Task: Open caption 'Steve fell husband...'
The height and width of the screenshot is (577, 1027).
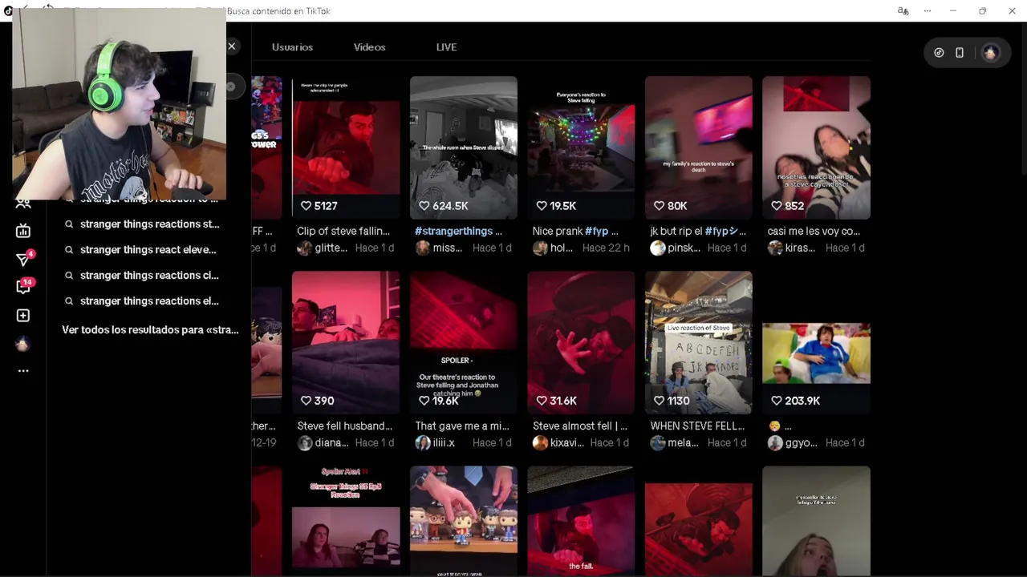Action: point(345,426)
